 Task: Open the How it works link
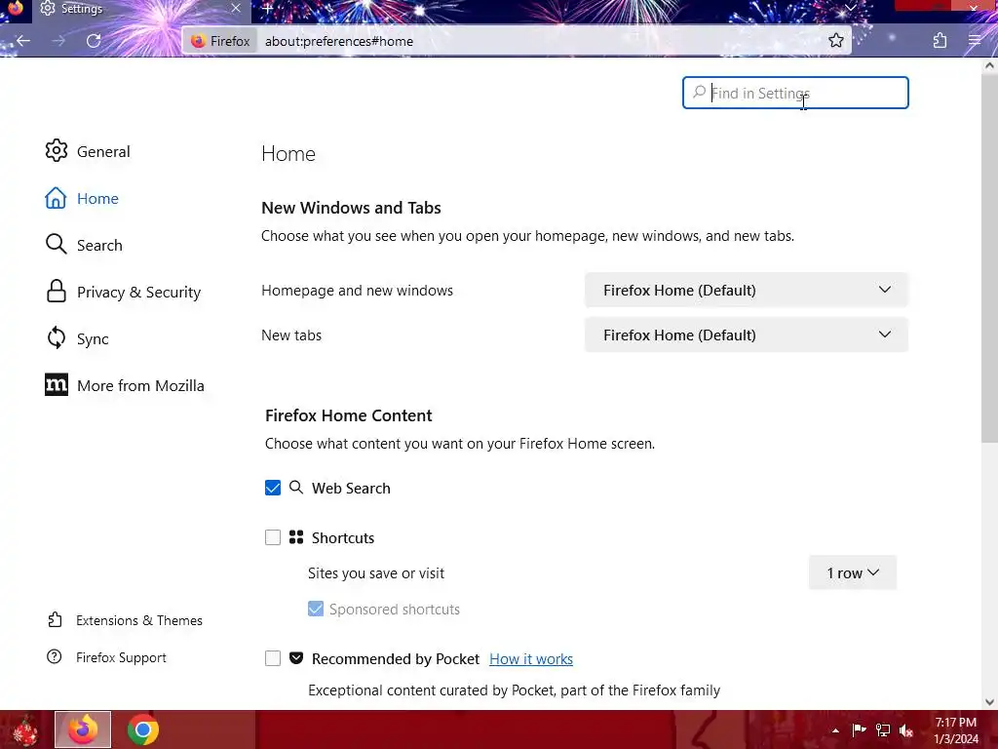(531, 659)
